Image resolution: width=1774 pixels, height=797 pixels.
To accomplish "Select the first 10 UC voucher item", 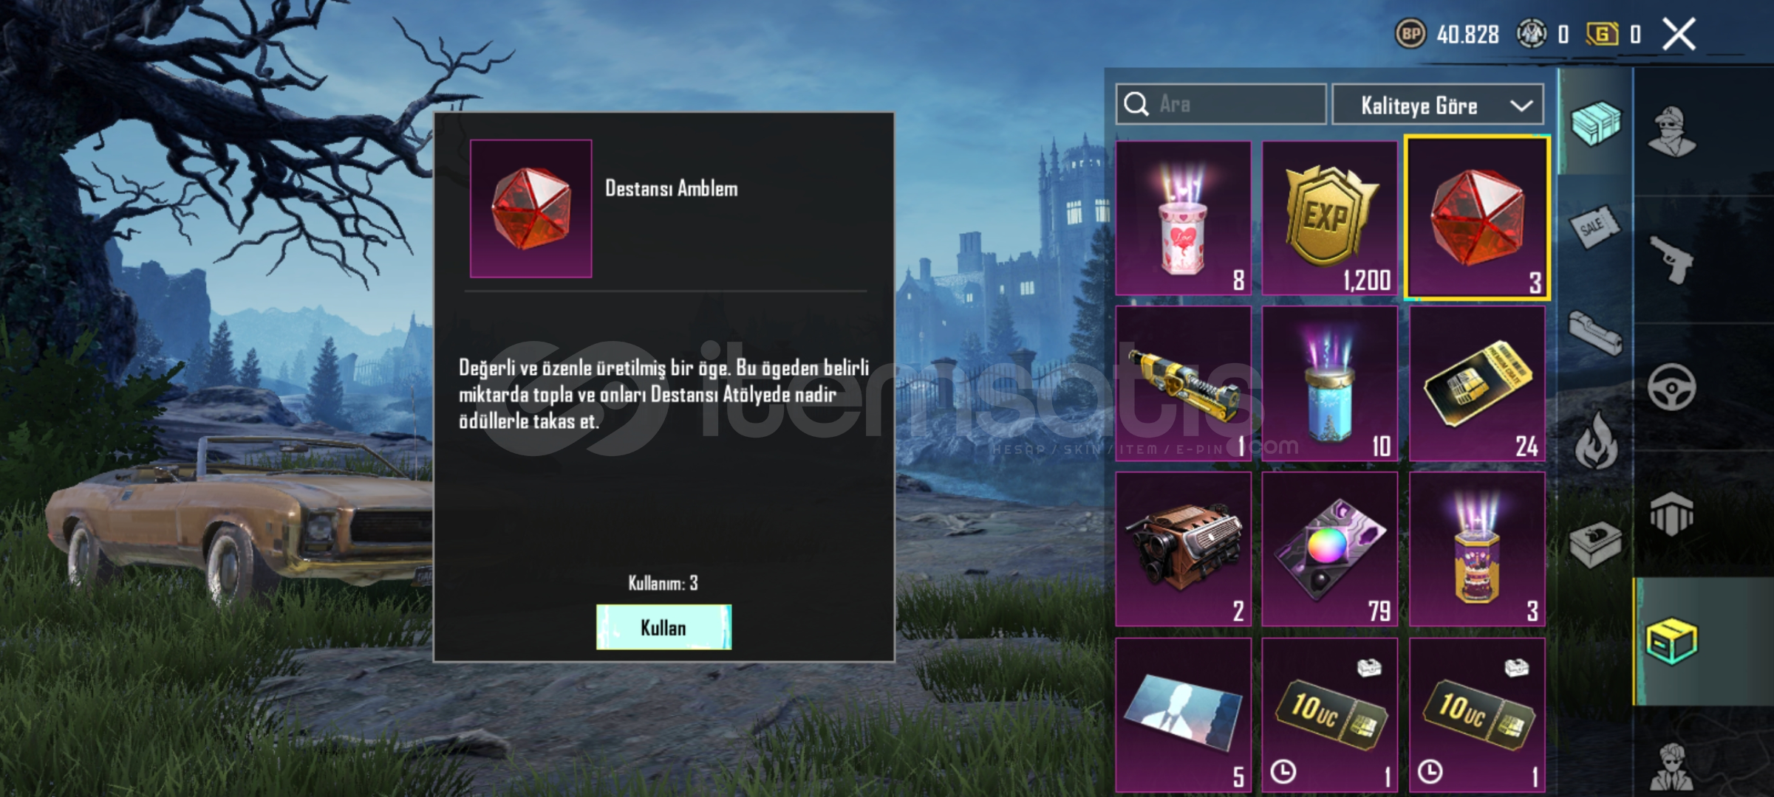I will tap(1329, 716).
